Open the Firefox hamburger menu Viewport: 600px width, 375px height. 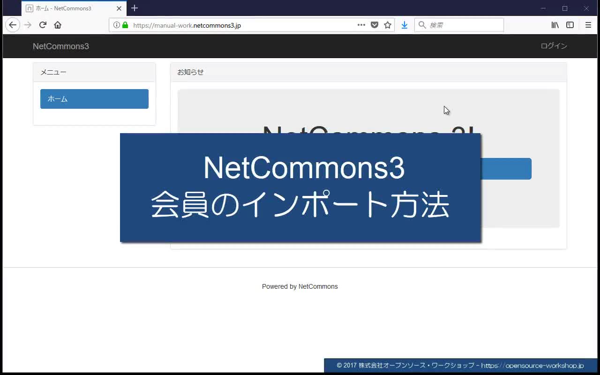point(588,25)
